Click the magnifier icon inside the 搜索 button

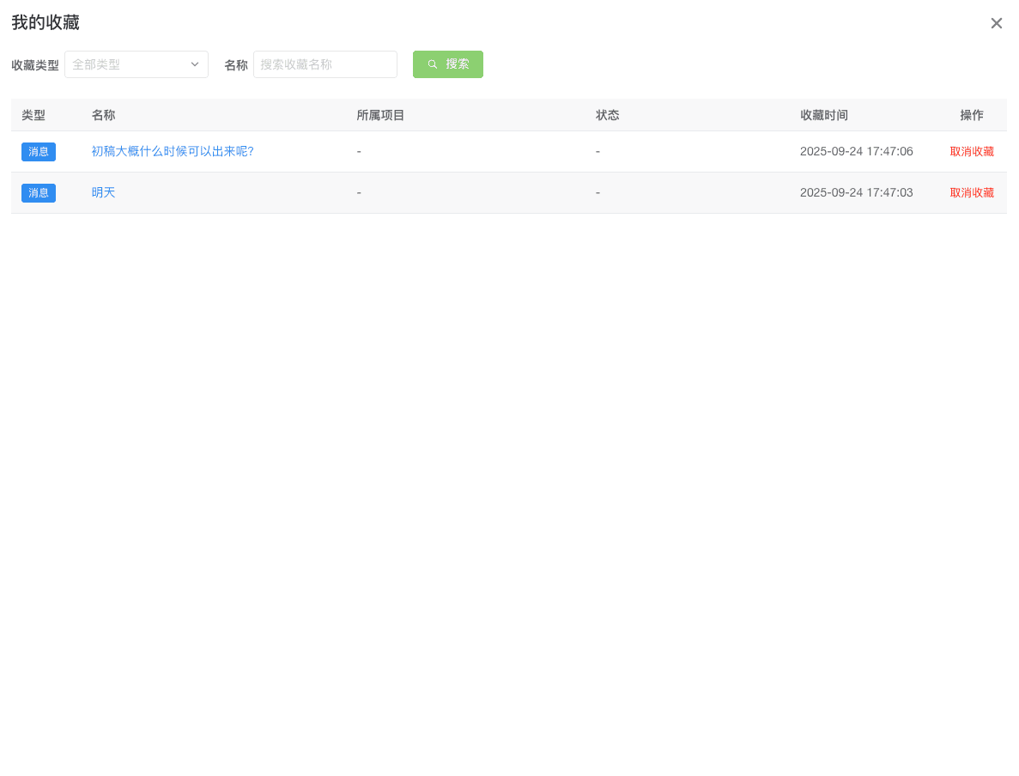tap(432, 64)
